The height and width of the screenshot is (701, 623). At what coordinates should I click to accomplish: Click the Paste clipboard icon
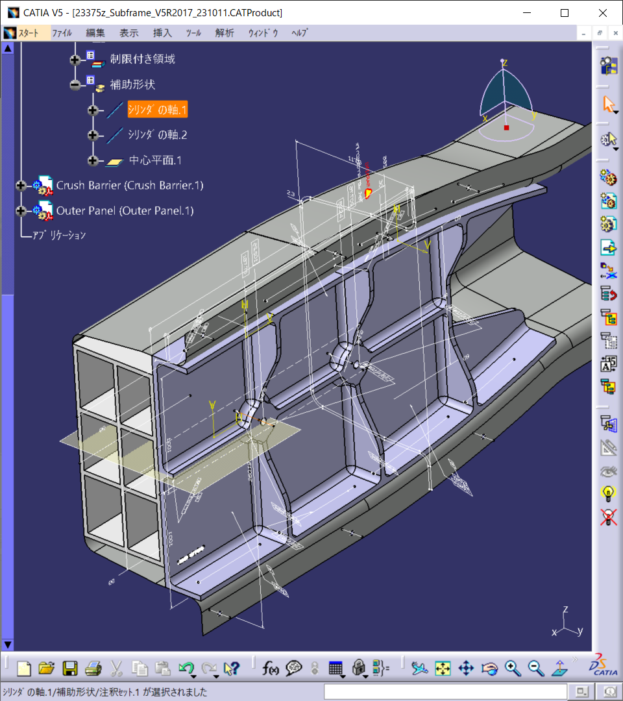coord(163,669)
